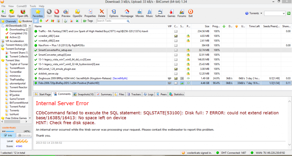Viewport: 292px width, 156px height.
Task: Show task Properties from toolbar
Action: (x=90, y=13)
